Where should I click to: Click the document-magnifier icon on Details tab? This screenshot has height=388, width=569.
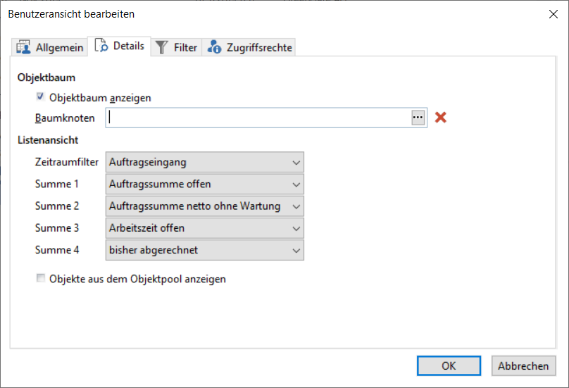click(x=101, y=45)
